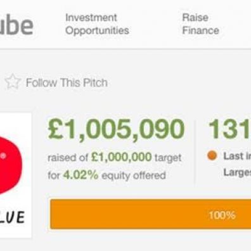Open Investment Opportunities menu
251x251 pixels.
point(97,24)
